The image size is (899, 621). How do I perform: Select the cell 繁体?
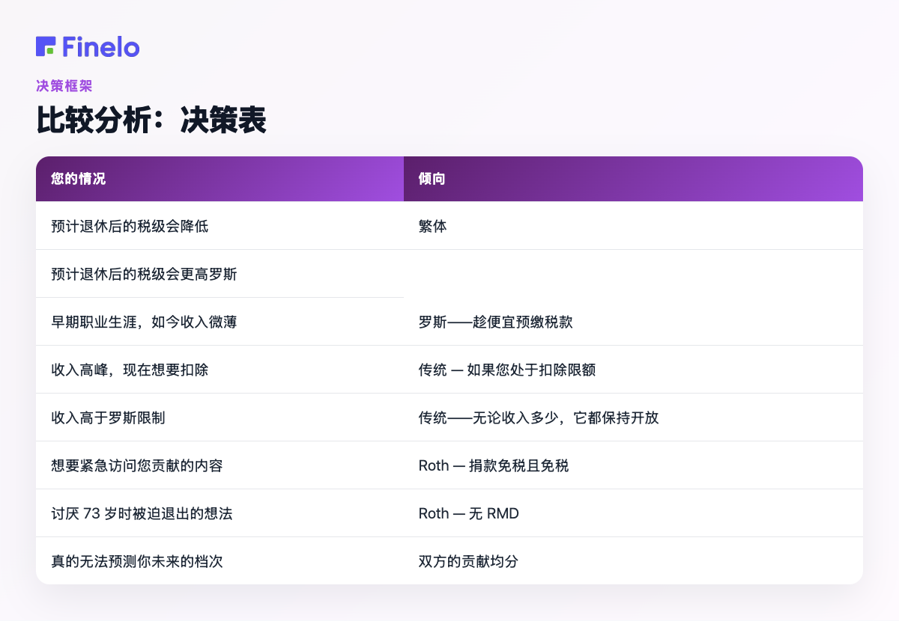coord(633,226)
